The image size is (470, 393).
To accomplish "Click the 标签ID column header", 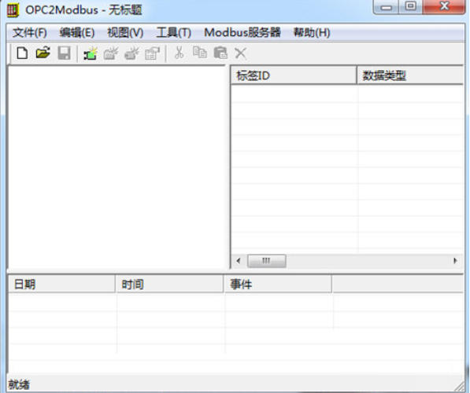I will (294, 75).
